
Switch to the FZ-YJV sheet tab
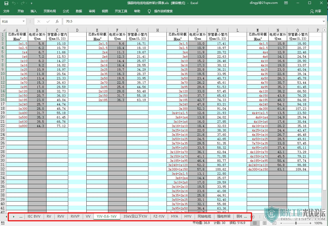[x=159, y=216]
